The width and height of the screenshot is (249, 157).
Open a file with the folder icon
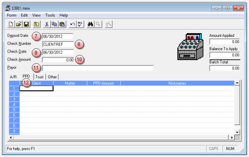[19, 24]
